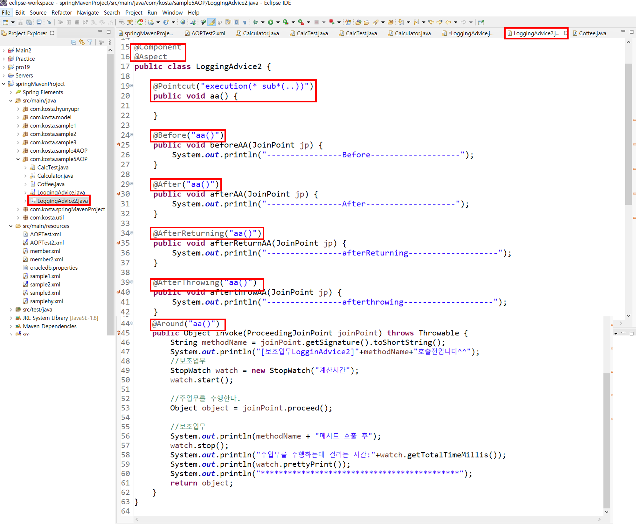
Task: Click the Open Perspective icon
Action: point(481,22)
